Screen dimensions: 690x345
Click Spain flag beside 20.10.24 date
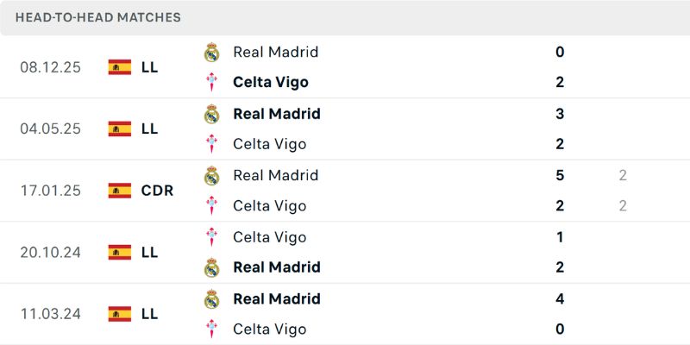point(120,252)
